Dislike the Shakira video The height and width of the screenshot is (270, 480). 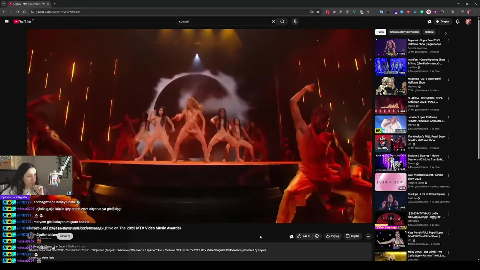tap(317, 236)
